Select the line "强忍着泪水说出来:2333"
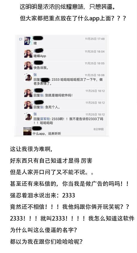 43,195
